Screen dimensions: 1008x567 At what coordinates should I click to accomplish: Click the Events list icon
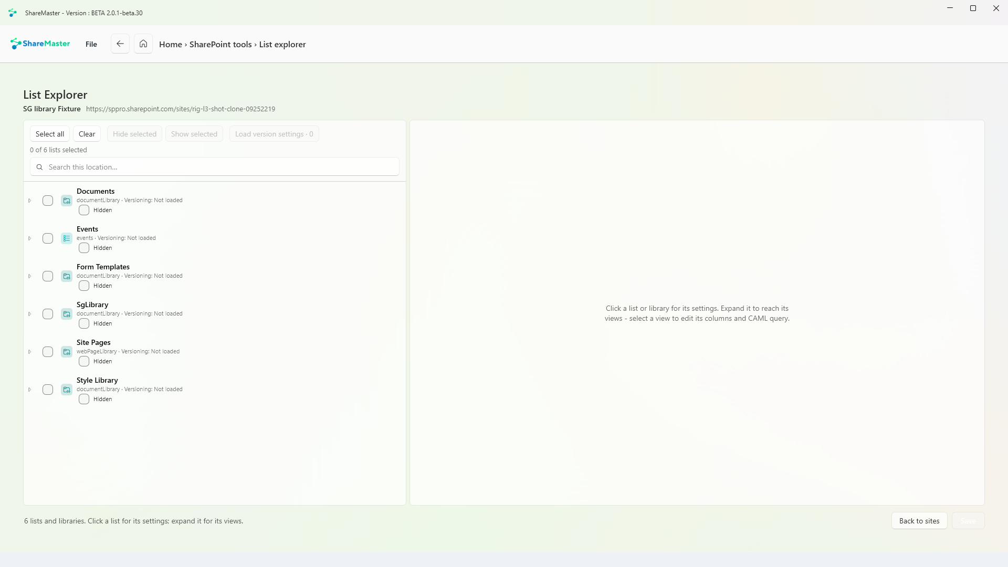tap(67, 238)
